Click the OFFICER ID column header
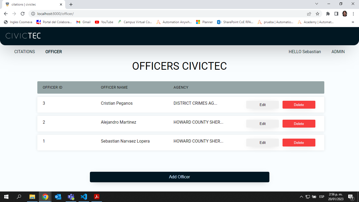Image resolution: width=359 pixels, height=202 pixels. pyautogui.click(x=53, y=87)
